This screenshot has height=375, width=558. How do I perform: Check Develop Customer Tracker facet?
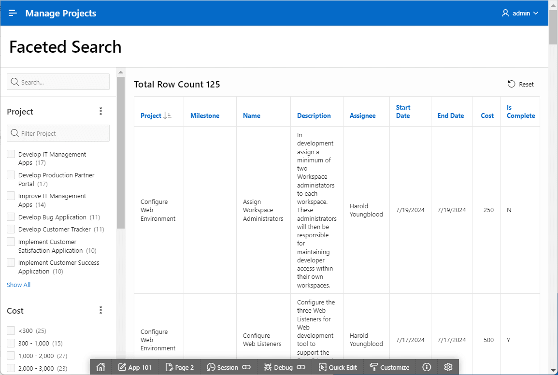pos(11,229)
